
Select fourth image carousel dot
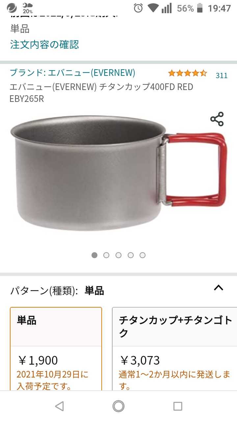click(131, 255)
